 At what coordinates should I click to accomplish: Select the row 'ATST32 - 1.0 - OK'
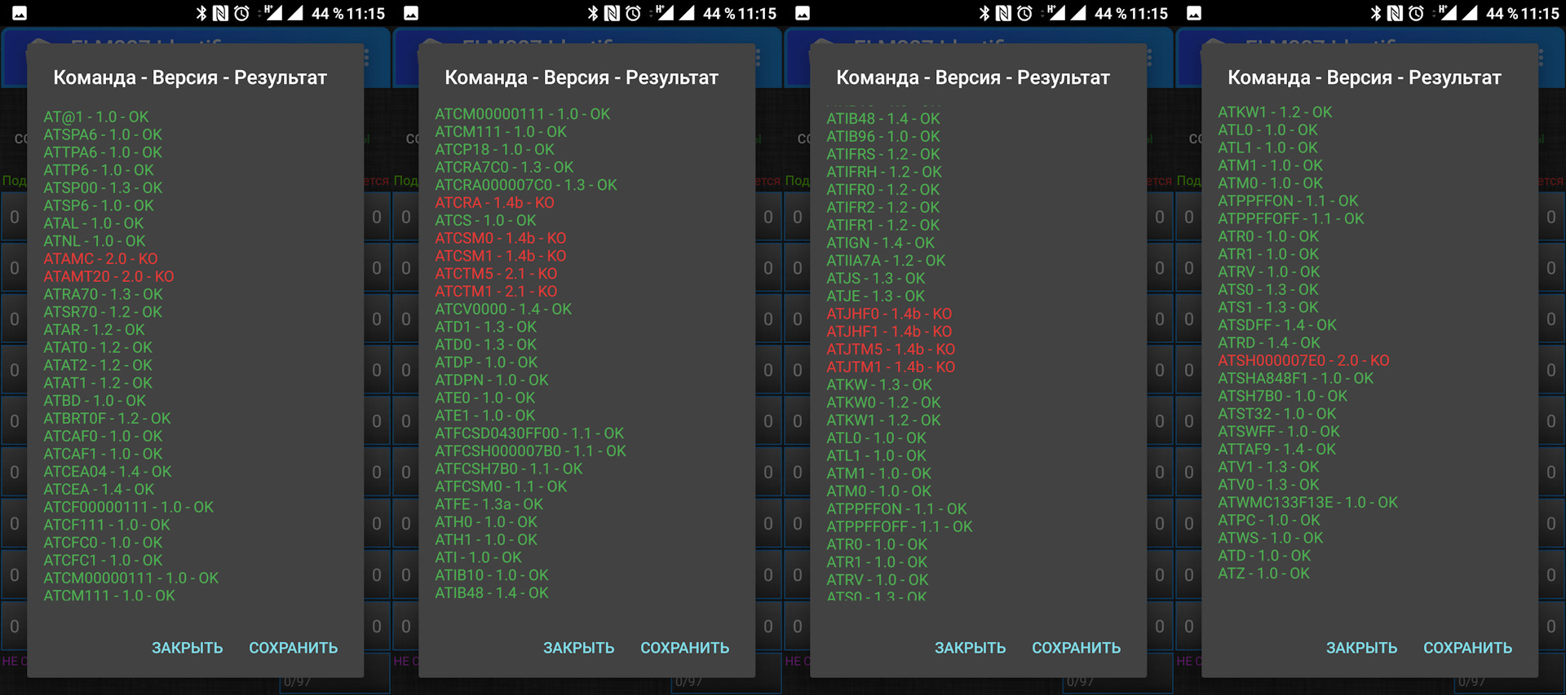tap(1277, 414)
